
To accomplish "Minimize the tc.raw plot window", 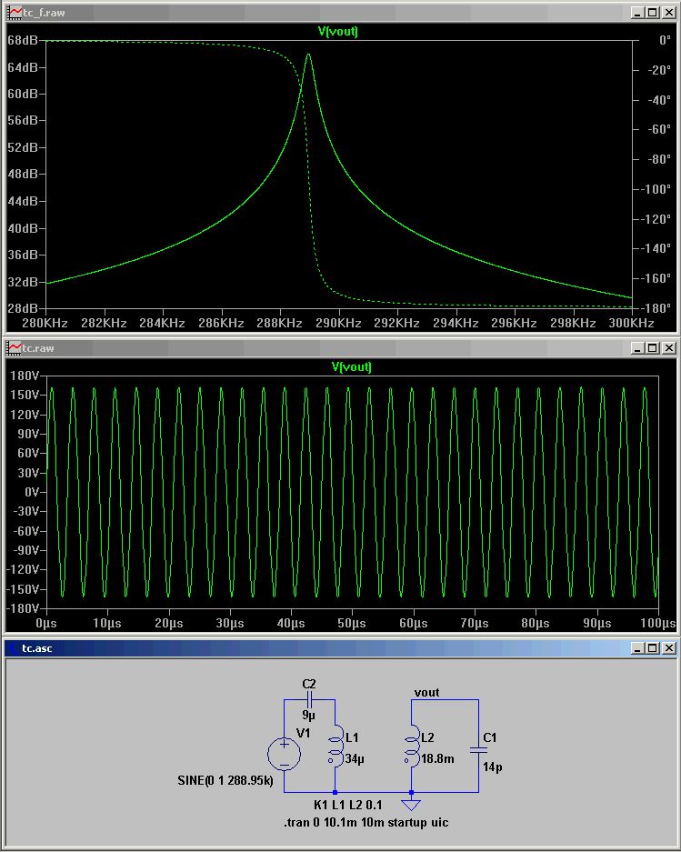I will [x=638, y=347].
